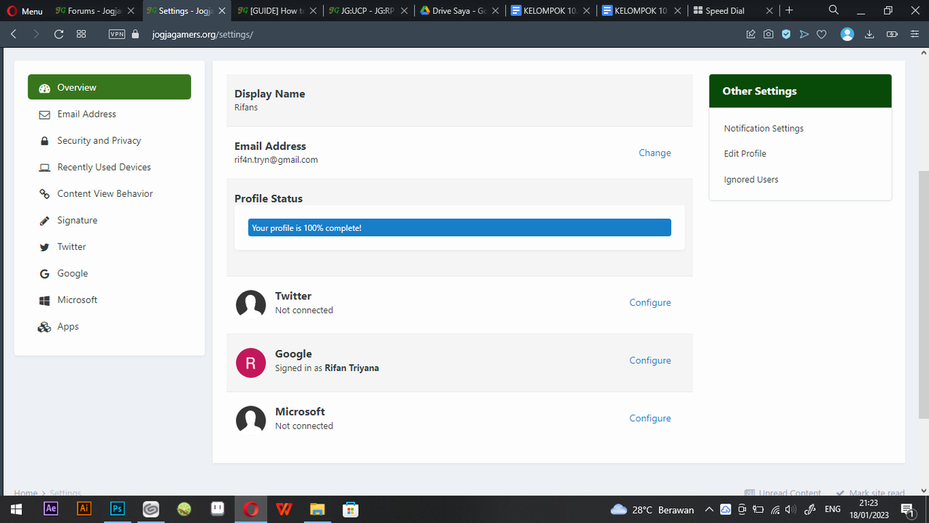Go back to previous page
Viewport: 929px width, 523px height.
(14, 34)
